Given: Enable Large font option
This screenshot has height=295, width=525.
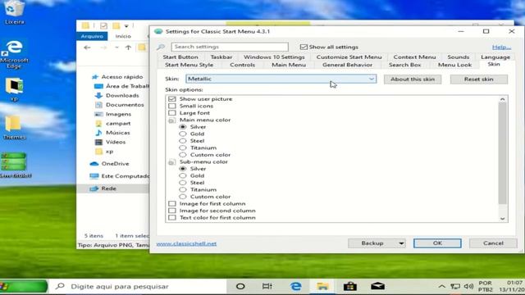Looking at the screenshot, I should click(x=172, y=113).
